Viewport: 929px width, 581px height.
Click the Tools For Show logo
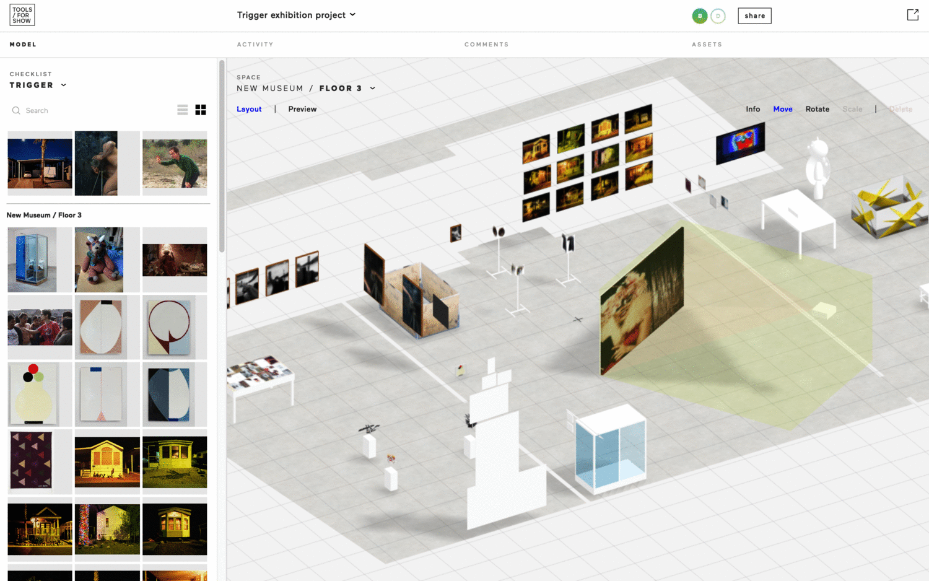[x=22, y=15]
